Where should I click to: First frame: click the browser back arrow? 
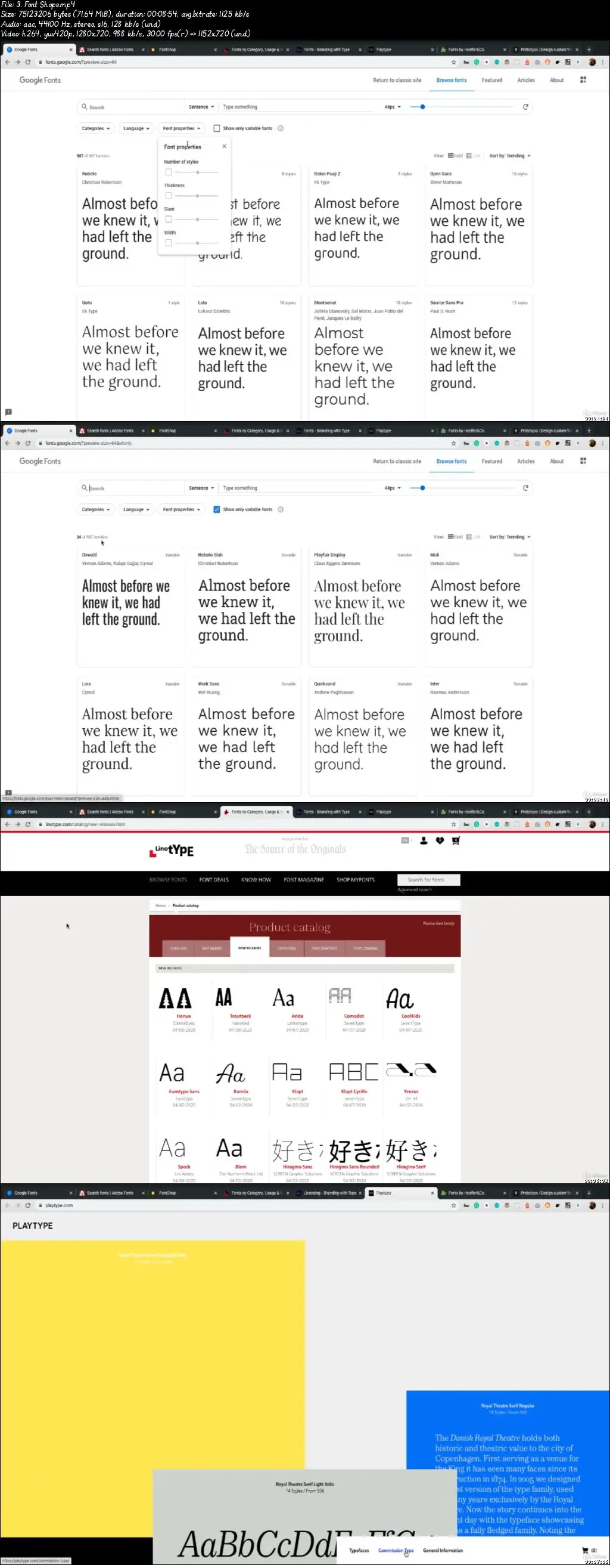point(7,62)
